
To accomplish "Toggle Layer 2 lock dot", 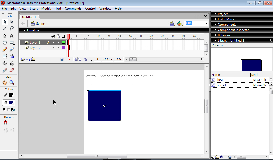I will click(58, 48).
